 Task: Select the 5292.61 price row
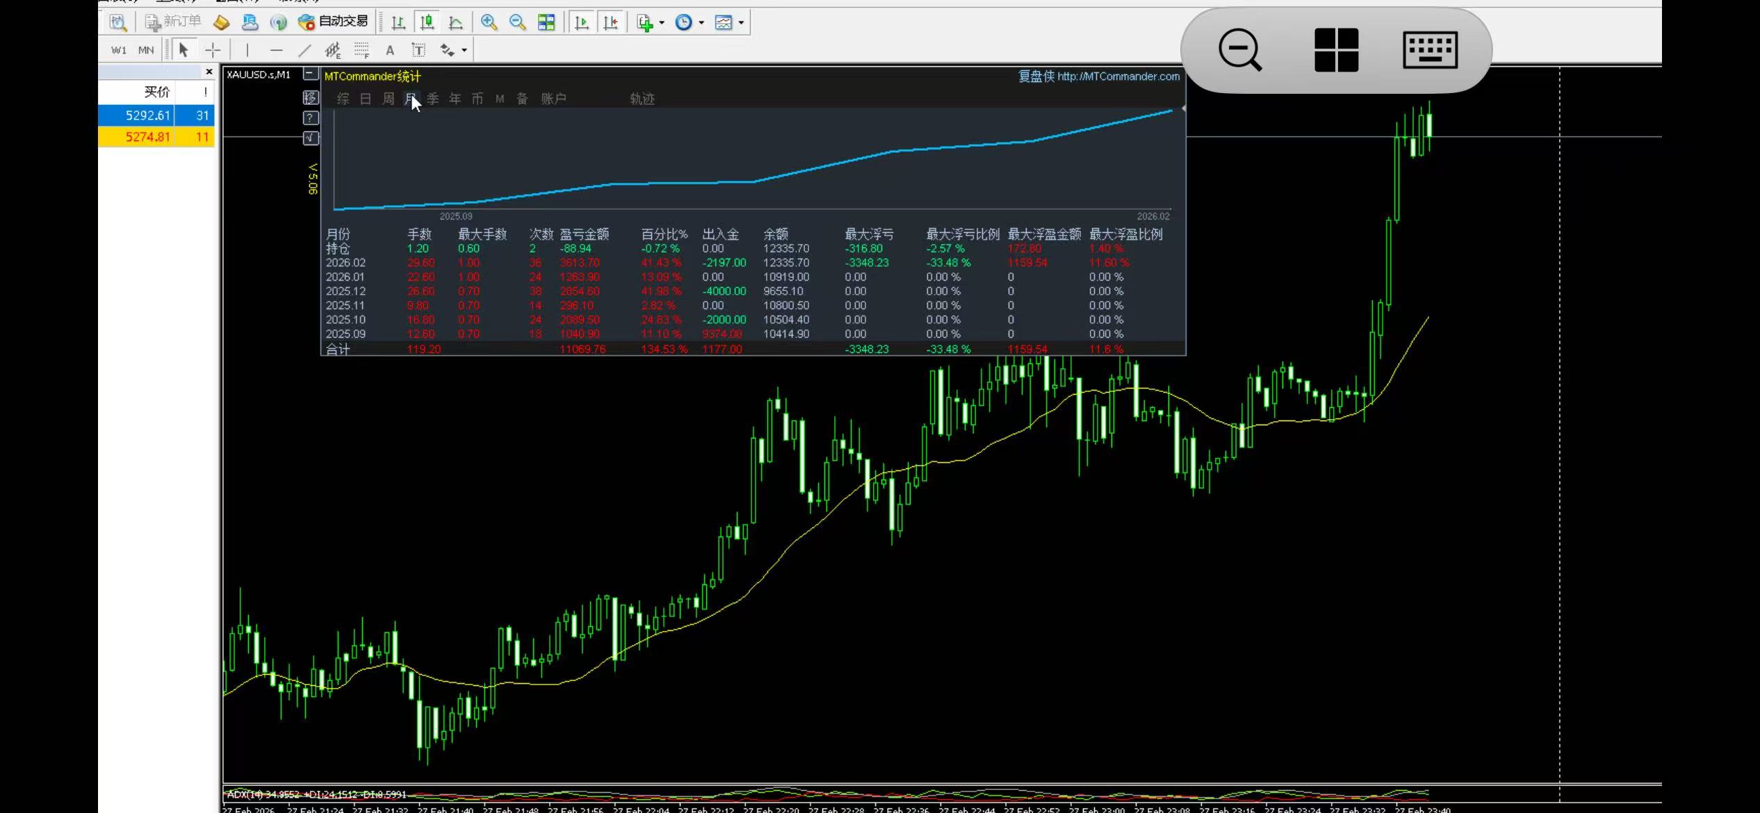(x=148, y=115)
